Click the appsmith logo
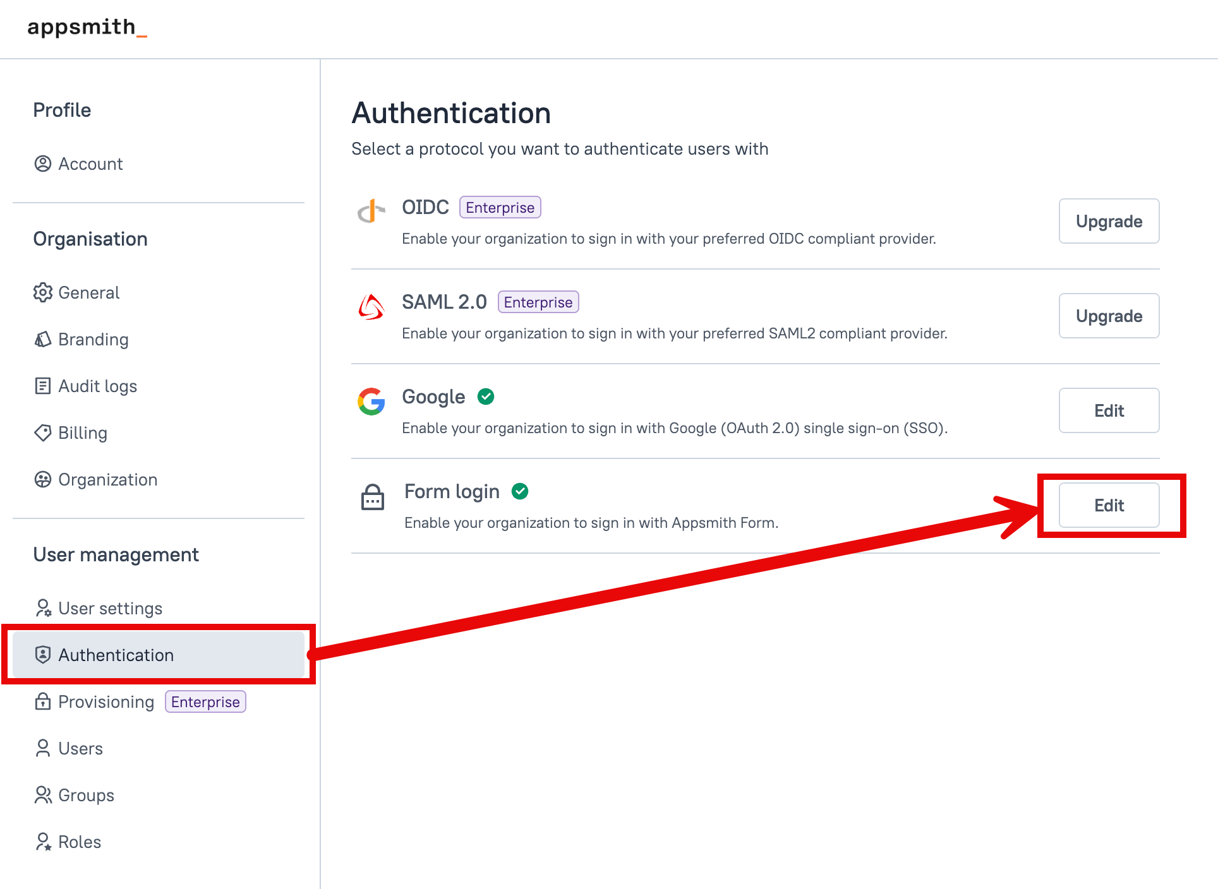Viewport: 1218px width, 889px height. click(x=87, y=27)
